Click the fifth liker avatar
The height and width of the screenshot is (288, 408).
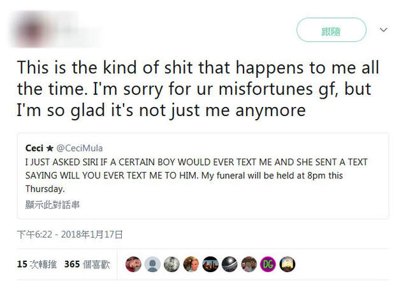coord(210,264)
